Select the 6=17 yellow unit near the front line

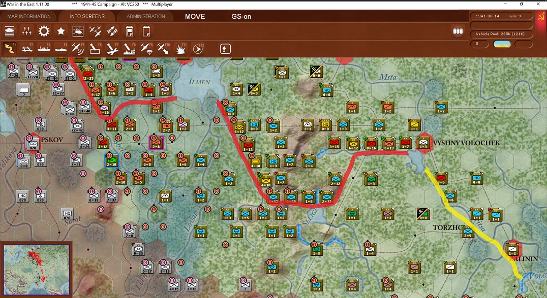[x=239, y=126]
